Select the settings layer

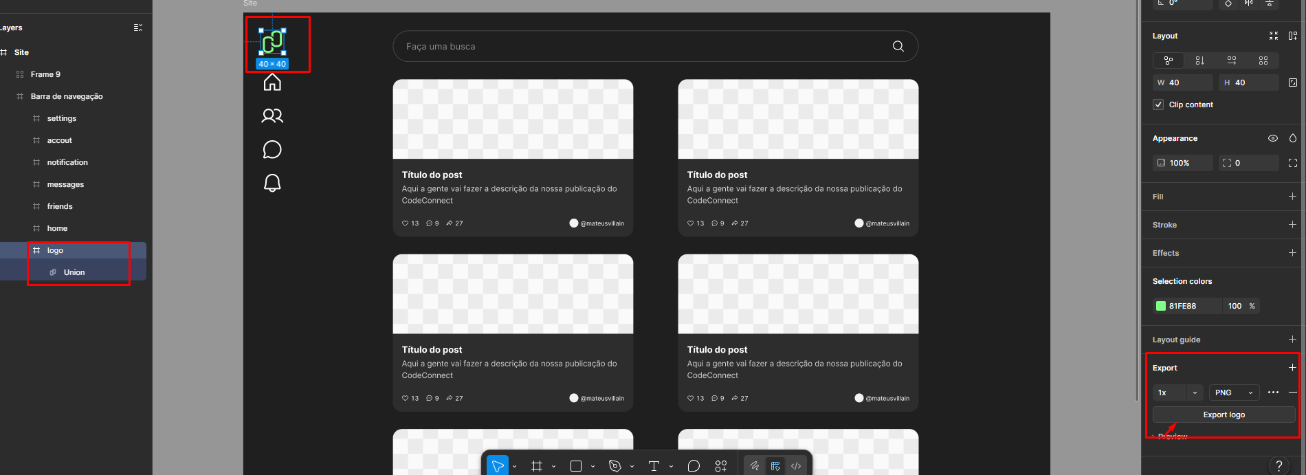[x=62, y=118]
